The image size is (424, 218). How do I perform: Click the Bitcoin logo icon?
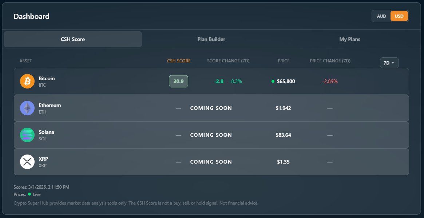(27, 81)
